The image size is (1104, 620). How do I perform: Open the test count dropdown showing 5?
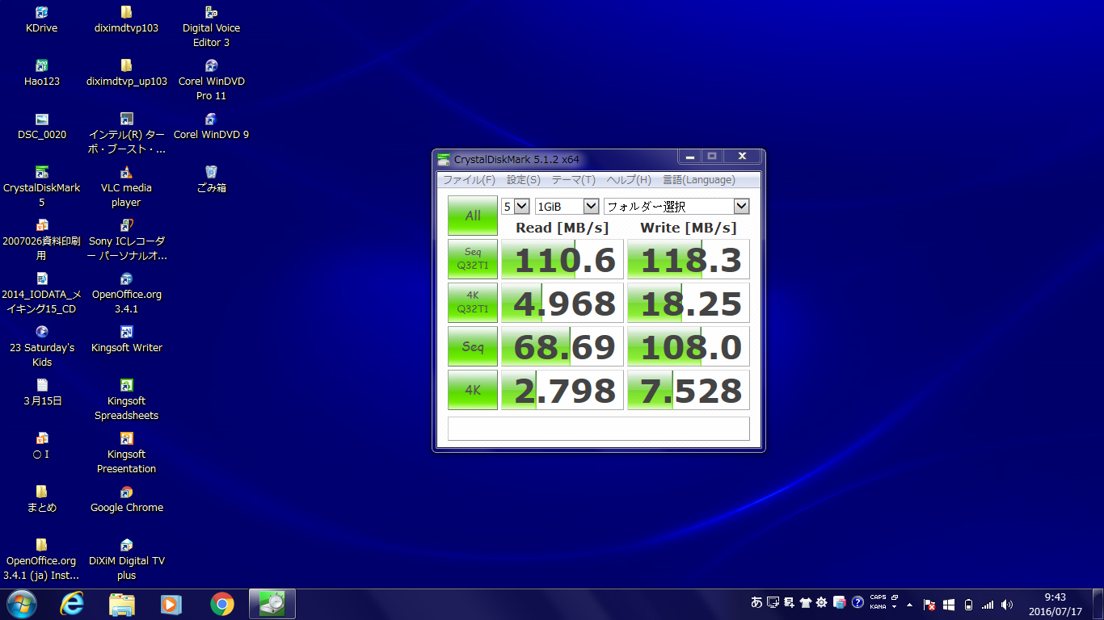pyautogui.click(x=516, y=207)
